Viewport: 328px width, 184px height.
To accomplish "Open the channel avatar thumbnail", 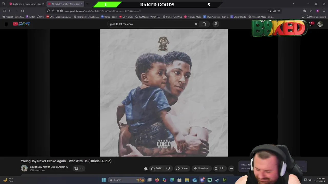I will coord(24,168).
